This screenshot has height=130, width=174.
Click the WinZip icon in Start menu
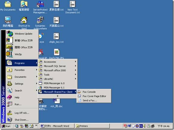pyautogui.click(x=10, y=54)
